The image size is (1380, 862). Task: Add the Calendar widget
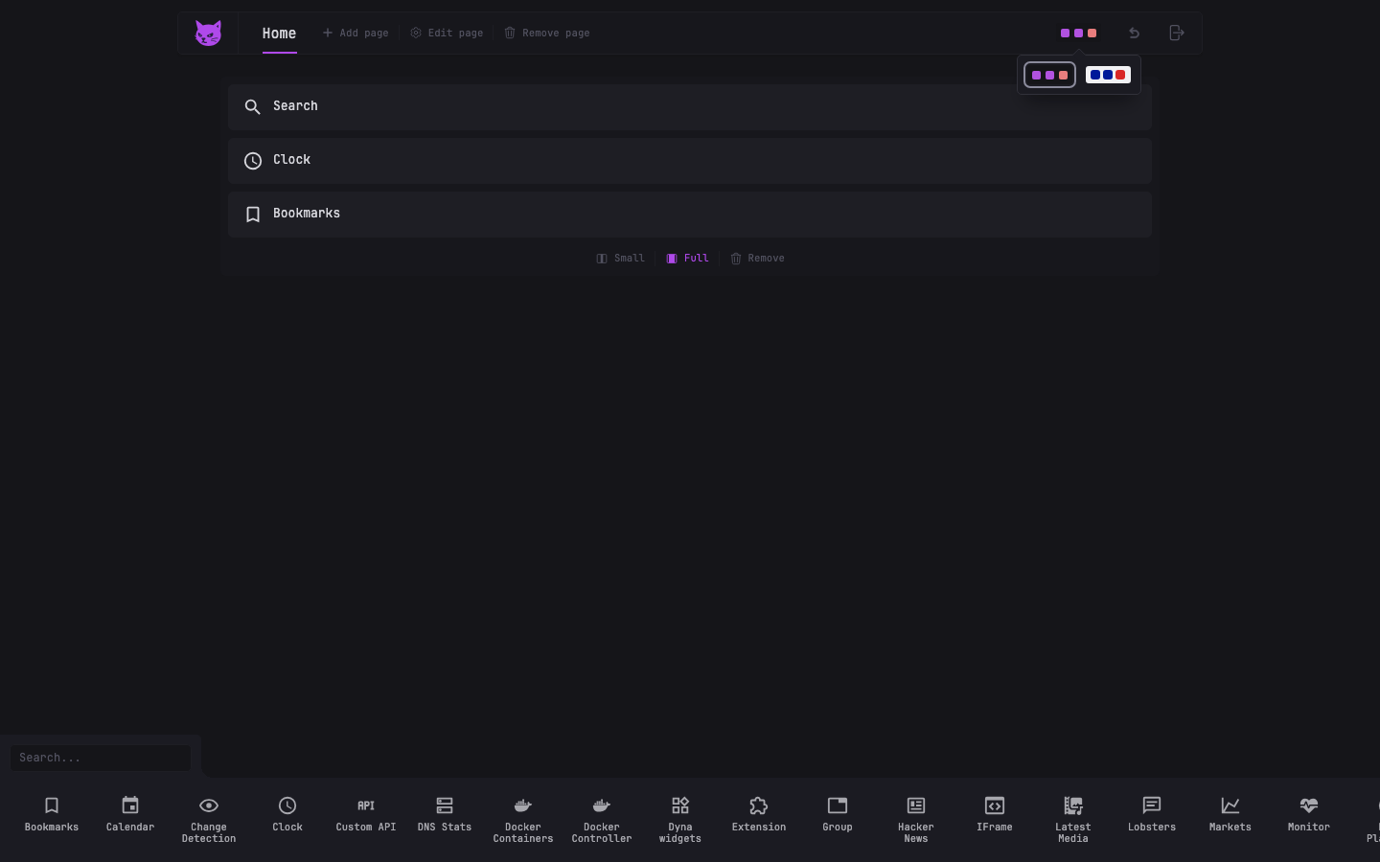[x=130, y=815]
